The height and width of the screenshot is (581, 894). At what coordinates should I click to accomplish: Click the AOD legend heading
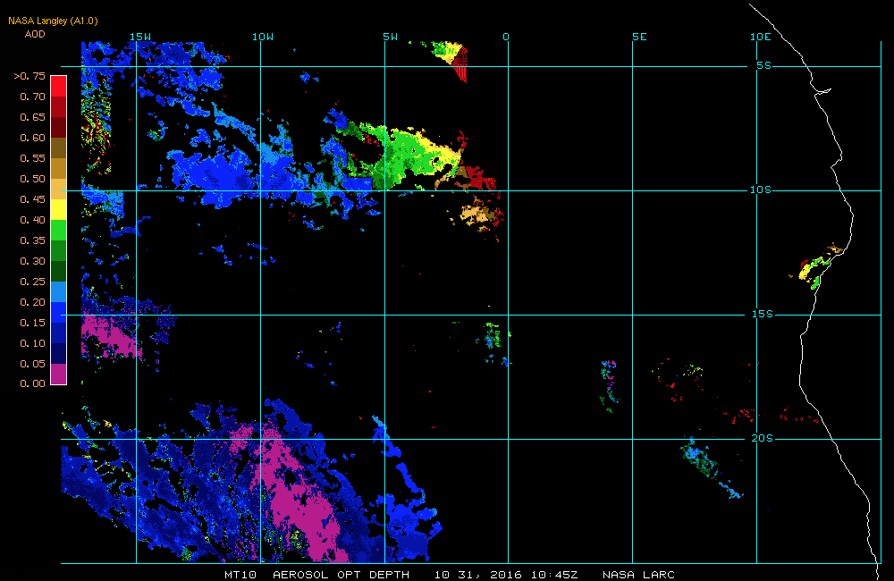point(35,34)
